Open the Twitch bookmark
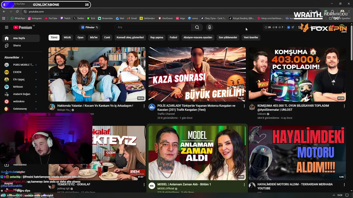353x198 pixels. (65, 18)
